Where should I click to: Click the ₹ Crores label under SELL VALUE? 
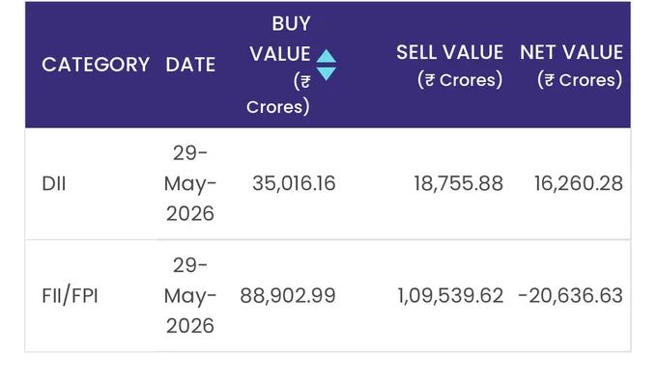460,80
